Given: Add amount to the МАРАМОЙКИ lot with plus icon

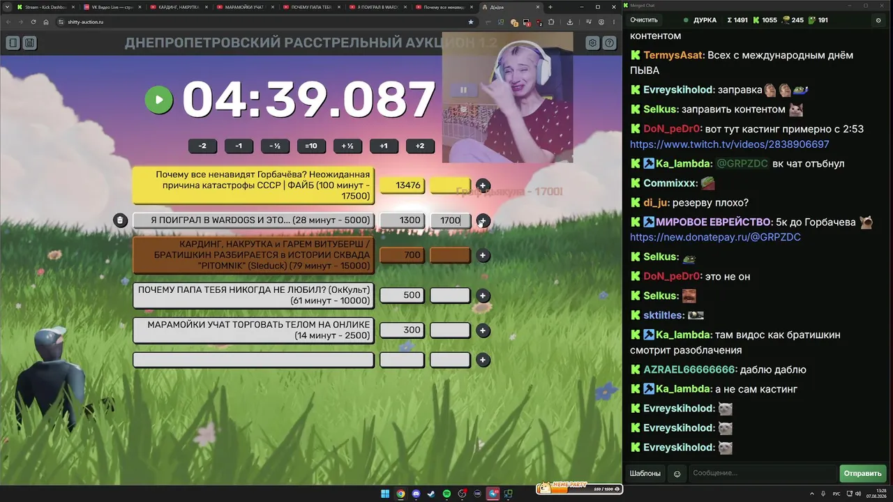Looking at the screenshot, I should coord(483,330).
